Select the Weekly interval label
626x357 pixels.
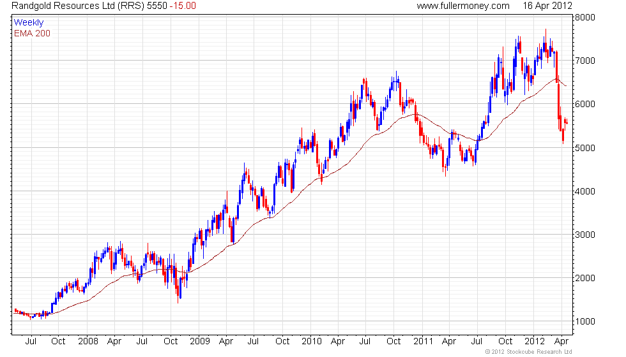tap(28, 23)
